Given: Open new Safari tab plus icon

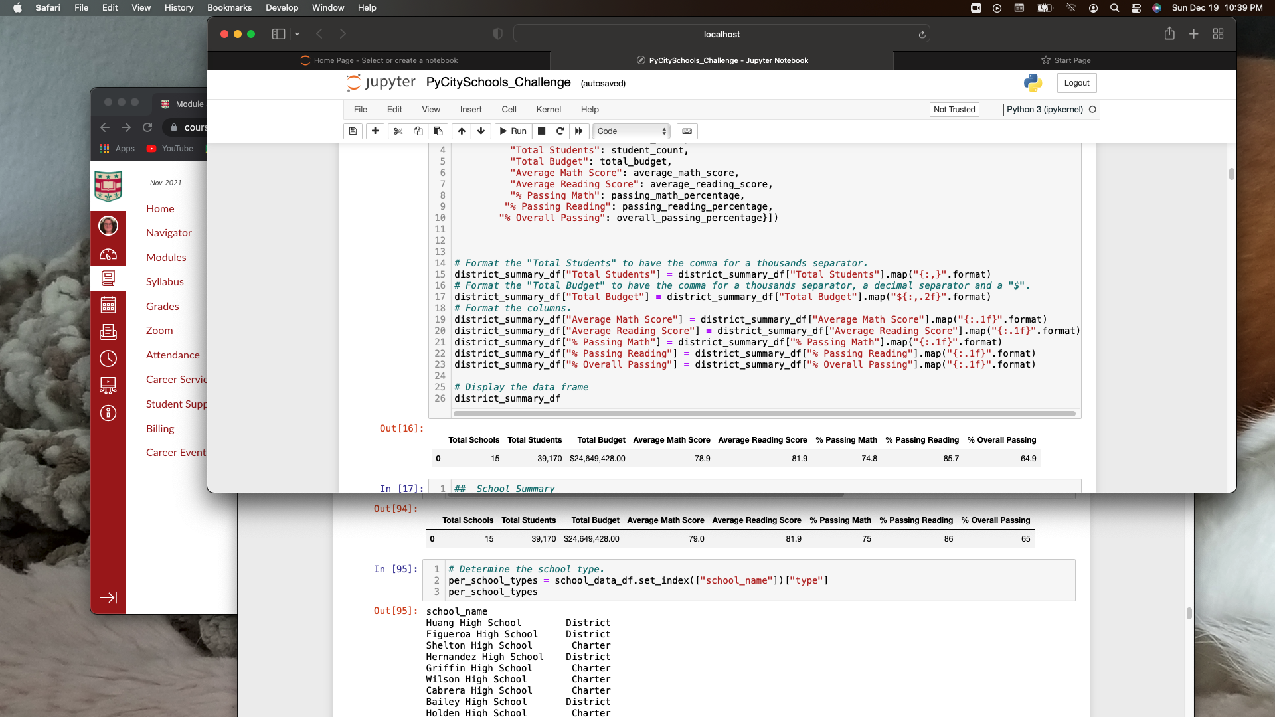Looking at the screenshot, I should [x=1193, y=34].
